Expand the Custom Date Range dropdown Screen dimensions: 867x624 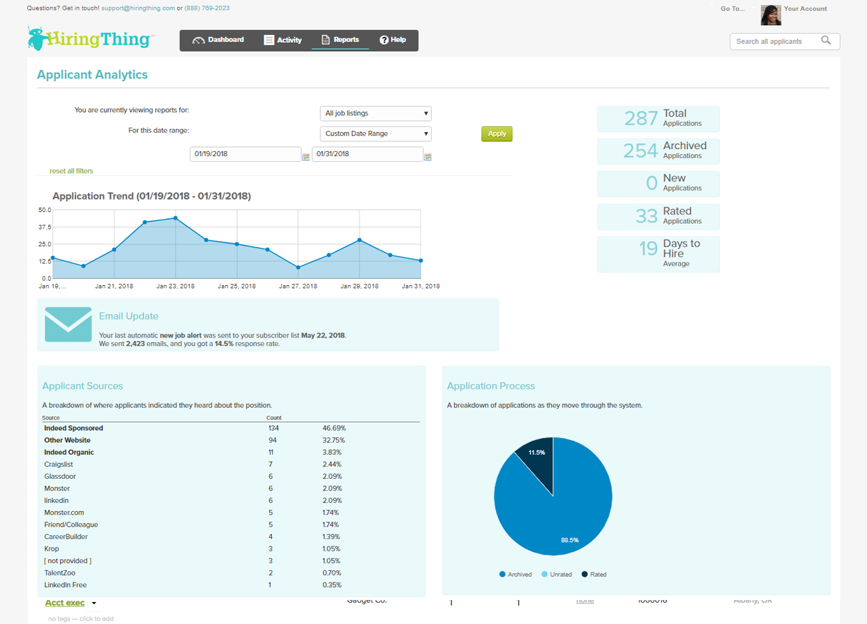(x=375, y=133)
